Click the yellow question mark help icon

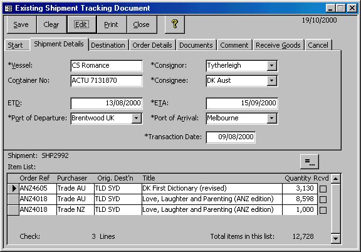pyautogui.click(x=175, y=24)
